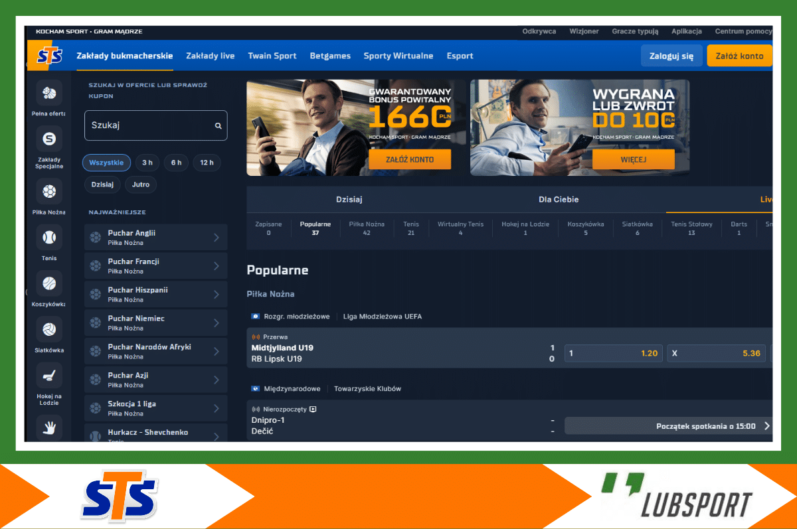Open Pełna oferta sidebar icon
Viewport: 797px width, 529px height.
coord(49,93)
